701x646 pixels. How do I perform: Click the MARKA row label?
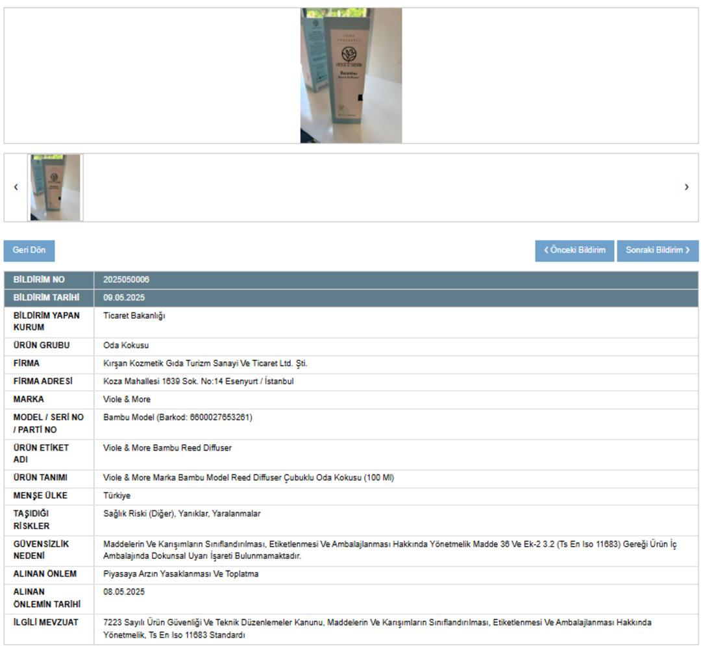(x=29, y=399)
